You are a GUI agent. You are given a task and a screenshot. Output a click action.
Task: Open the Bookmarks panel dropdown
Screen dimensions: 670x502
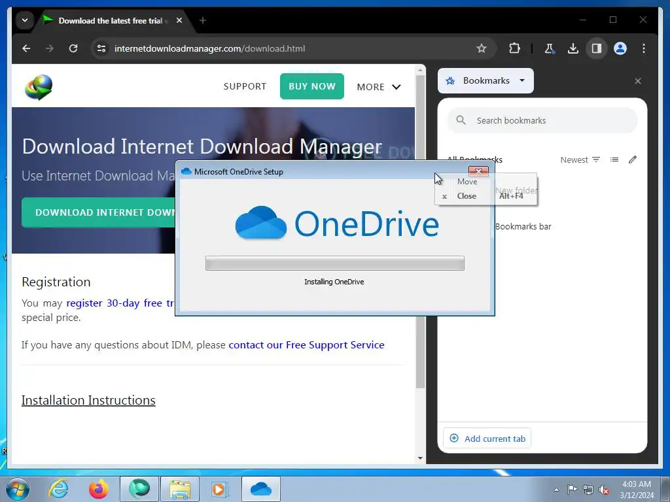tap(486, 80)
